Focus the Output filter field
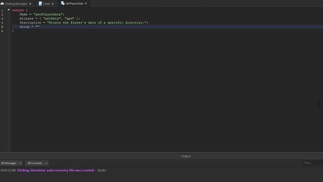Viewport: 323px width, 182px height. pos(312,163)
